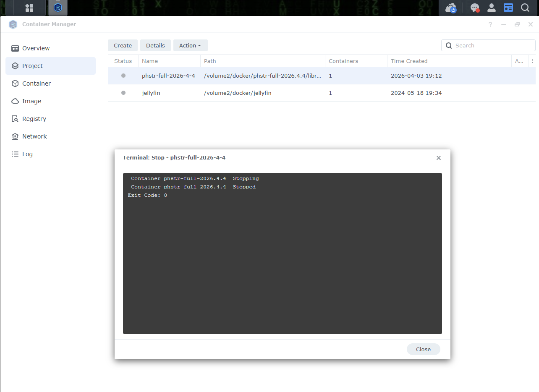This screenshot has height=392, width=539.
Task: Open the user account options icon
Action: pyautogui.click(x=491, y=8)
